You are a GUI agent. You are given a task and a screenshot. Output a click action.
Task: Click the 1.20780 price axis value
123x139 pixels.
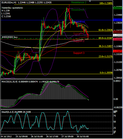pyautogui.click(x=118, y=70)
